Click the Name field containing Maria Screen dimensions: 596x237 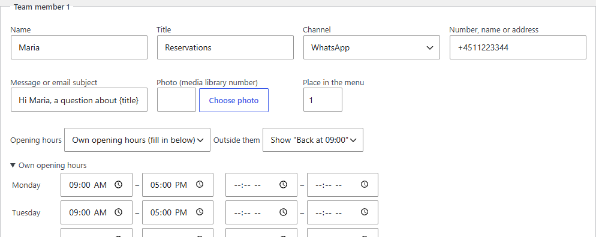(x=79, y=47)
